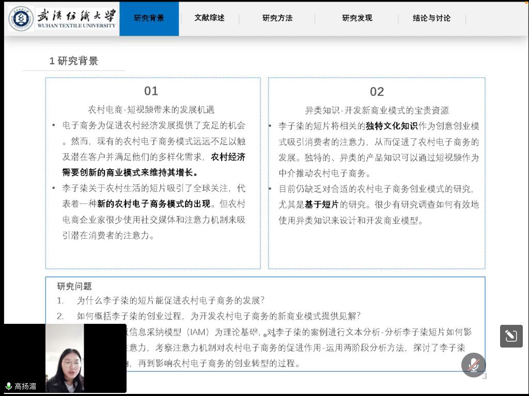Click the bold text 独特文化知识
The width and height of the screenshot is (529, 396).
click(392, 126)
